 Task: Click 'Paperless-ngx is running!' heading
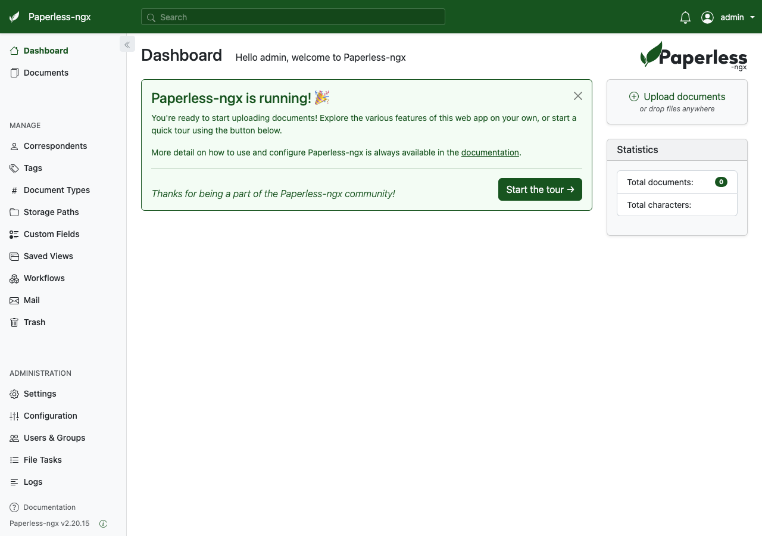point(241,98)
